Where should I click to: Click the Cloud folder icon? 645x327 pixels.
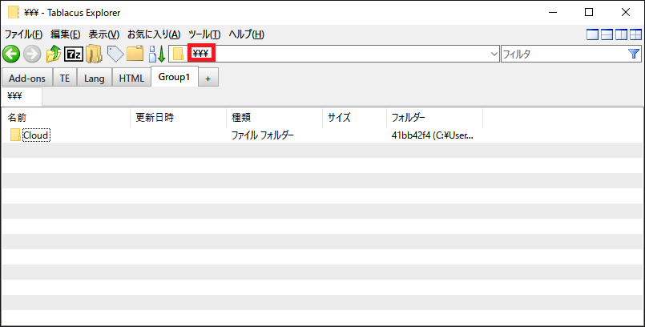click(x=16, y=135)
